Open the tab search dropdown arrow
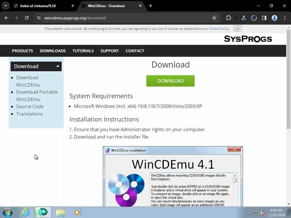The image size is (291, 218). point(6,6)
